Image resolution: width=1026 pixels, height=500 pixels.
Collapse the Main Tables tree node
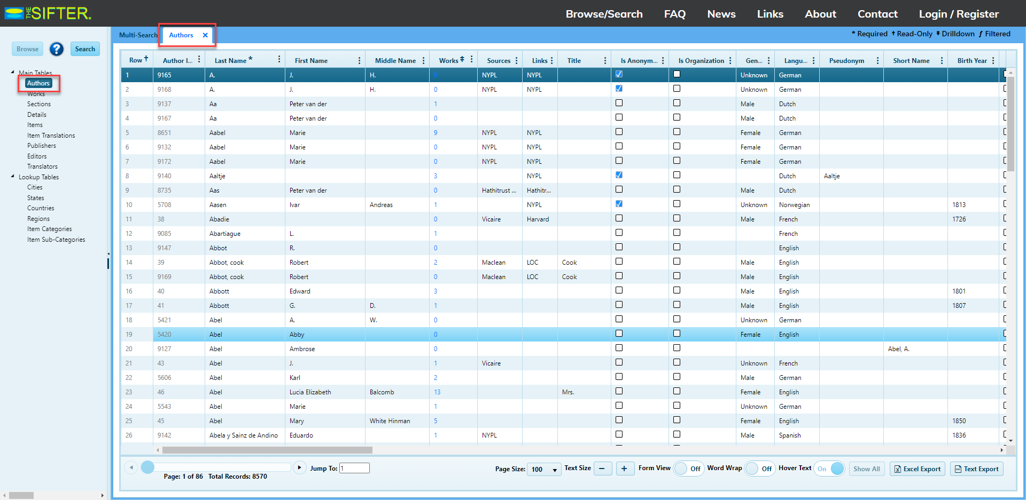[x=13, y=72]
